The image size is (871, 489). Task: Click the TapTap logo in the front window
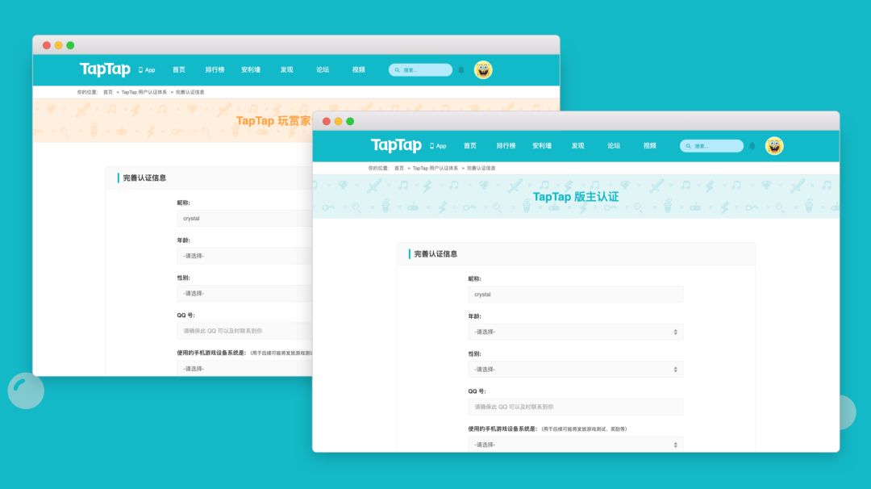click(x=396, y=145)
